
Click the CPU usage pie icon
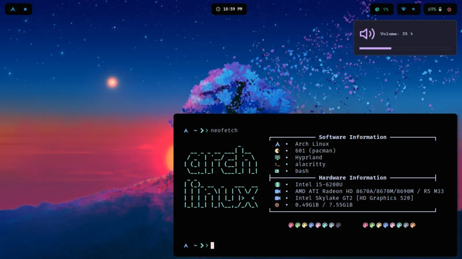[377, 9]
